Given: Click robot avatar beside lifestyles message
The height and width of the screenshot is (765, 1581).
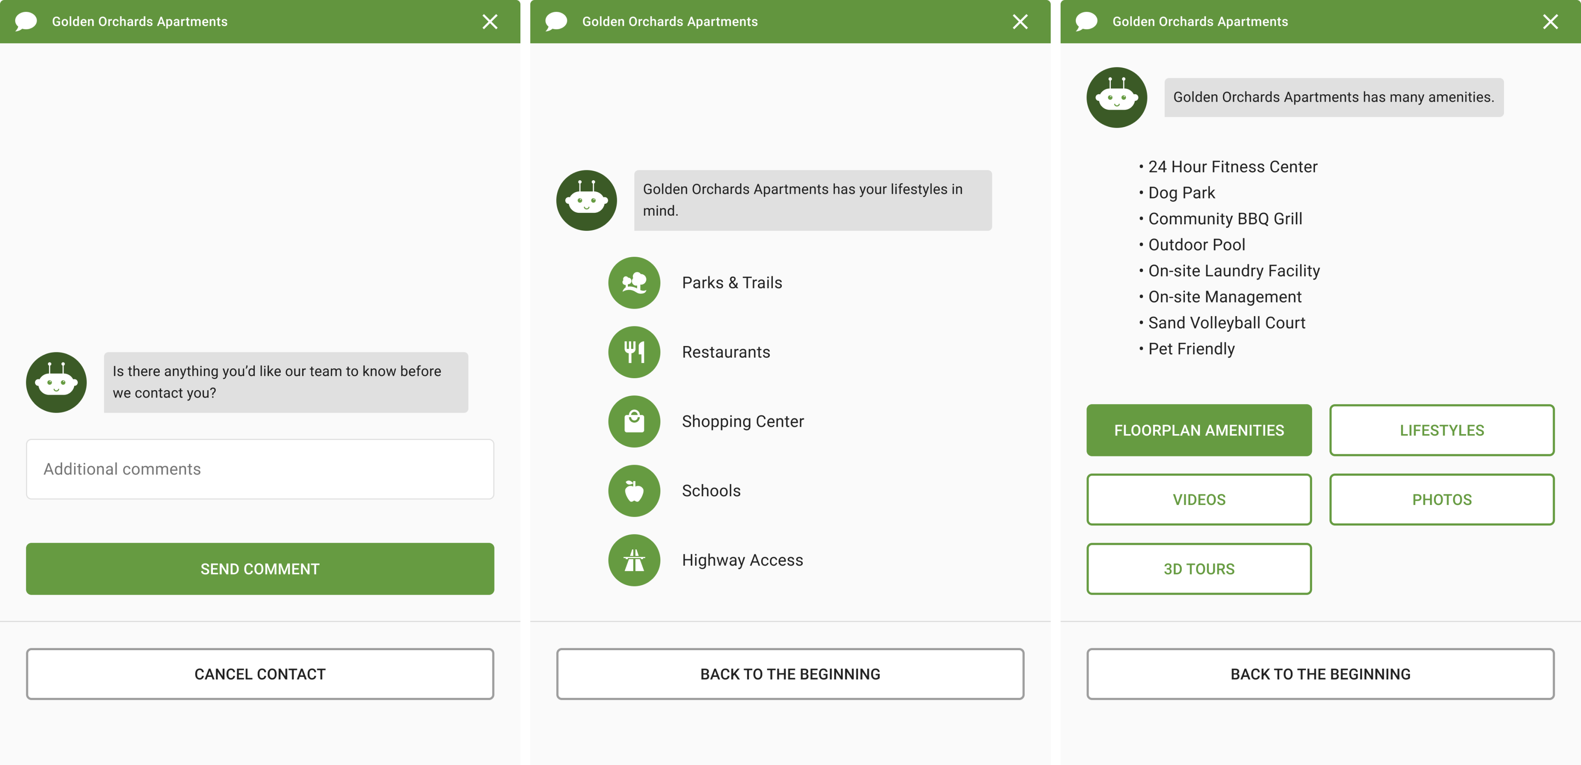Looking at the screenshot, I should [586, 200].
